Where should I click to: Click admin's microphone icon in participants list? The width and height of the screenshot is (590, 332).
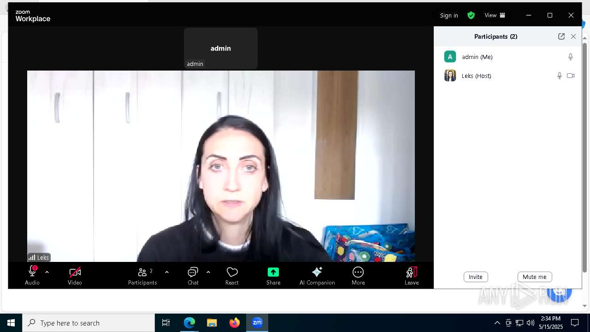click(x=571, y=57)
